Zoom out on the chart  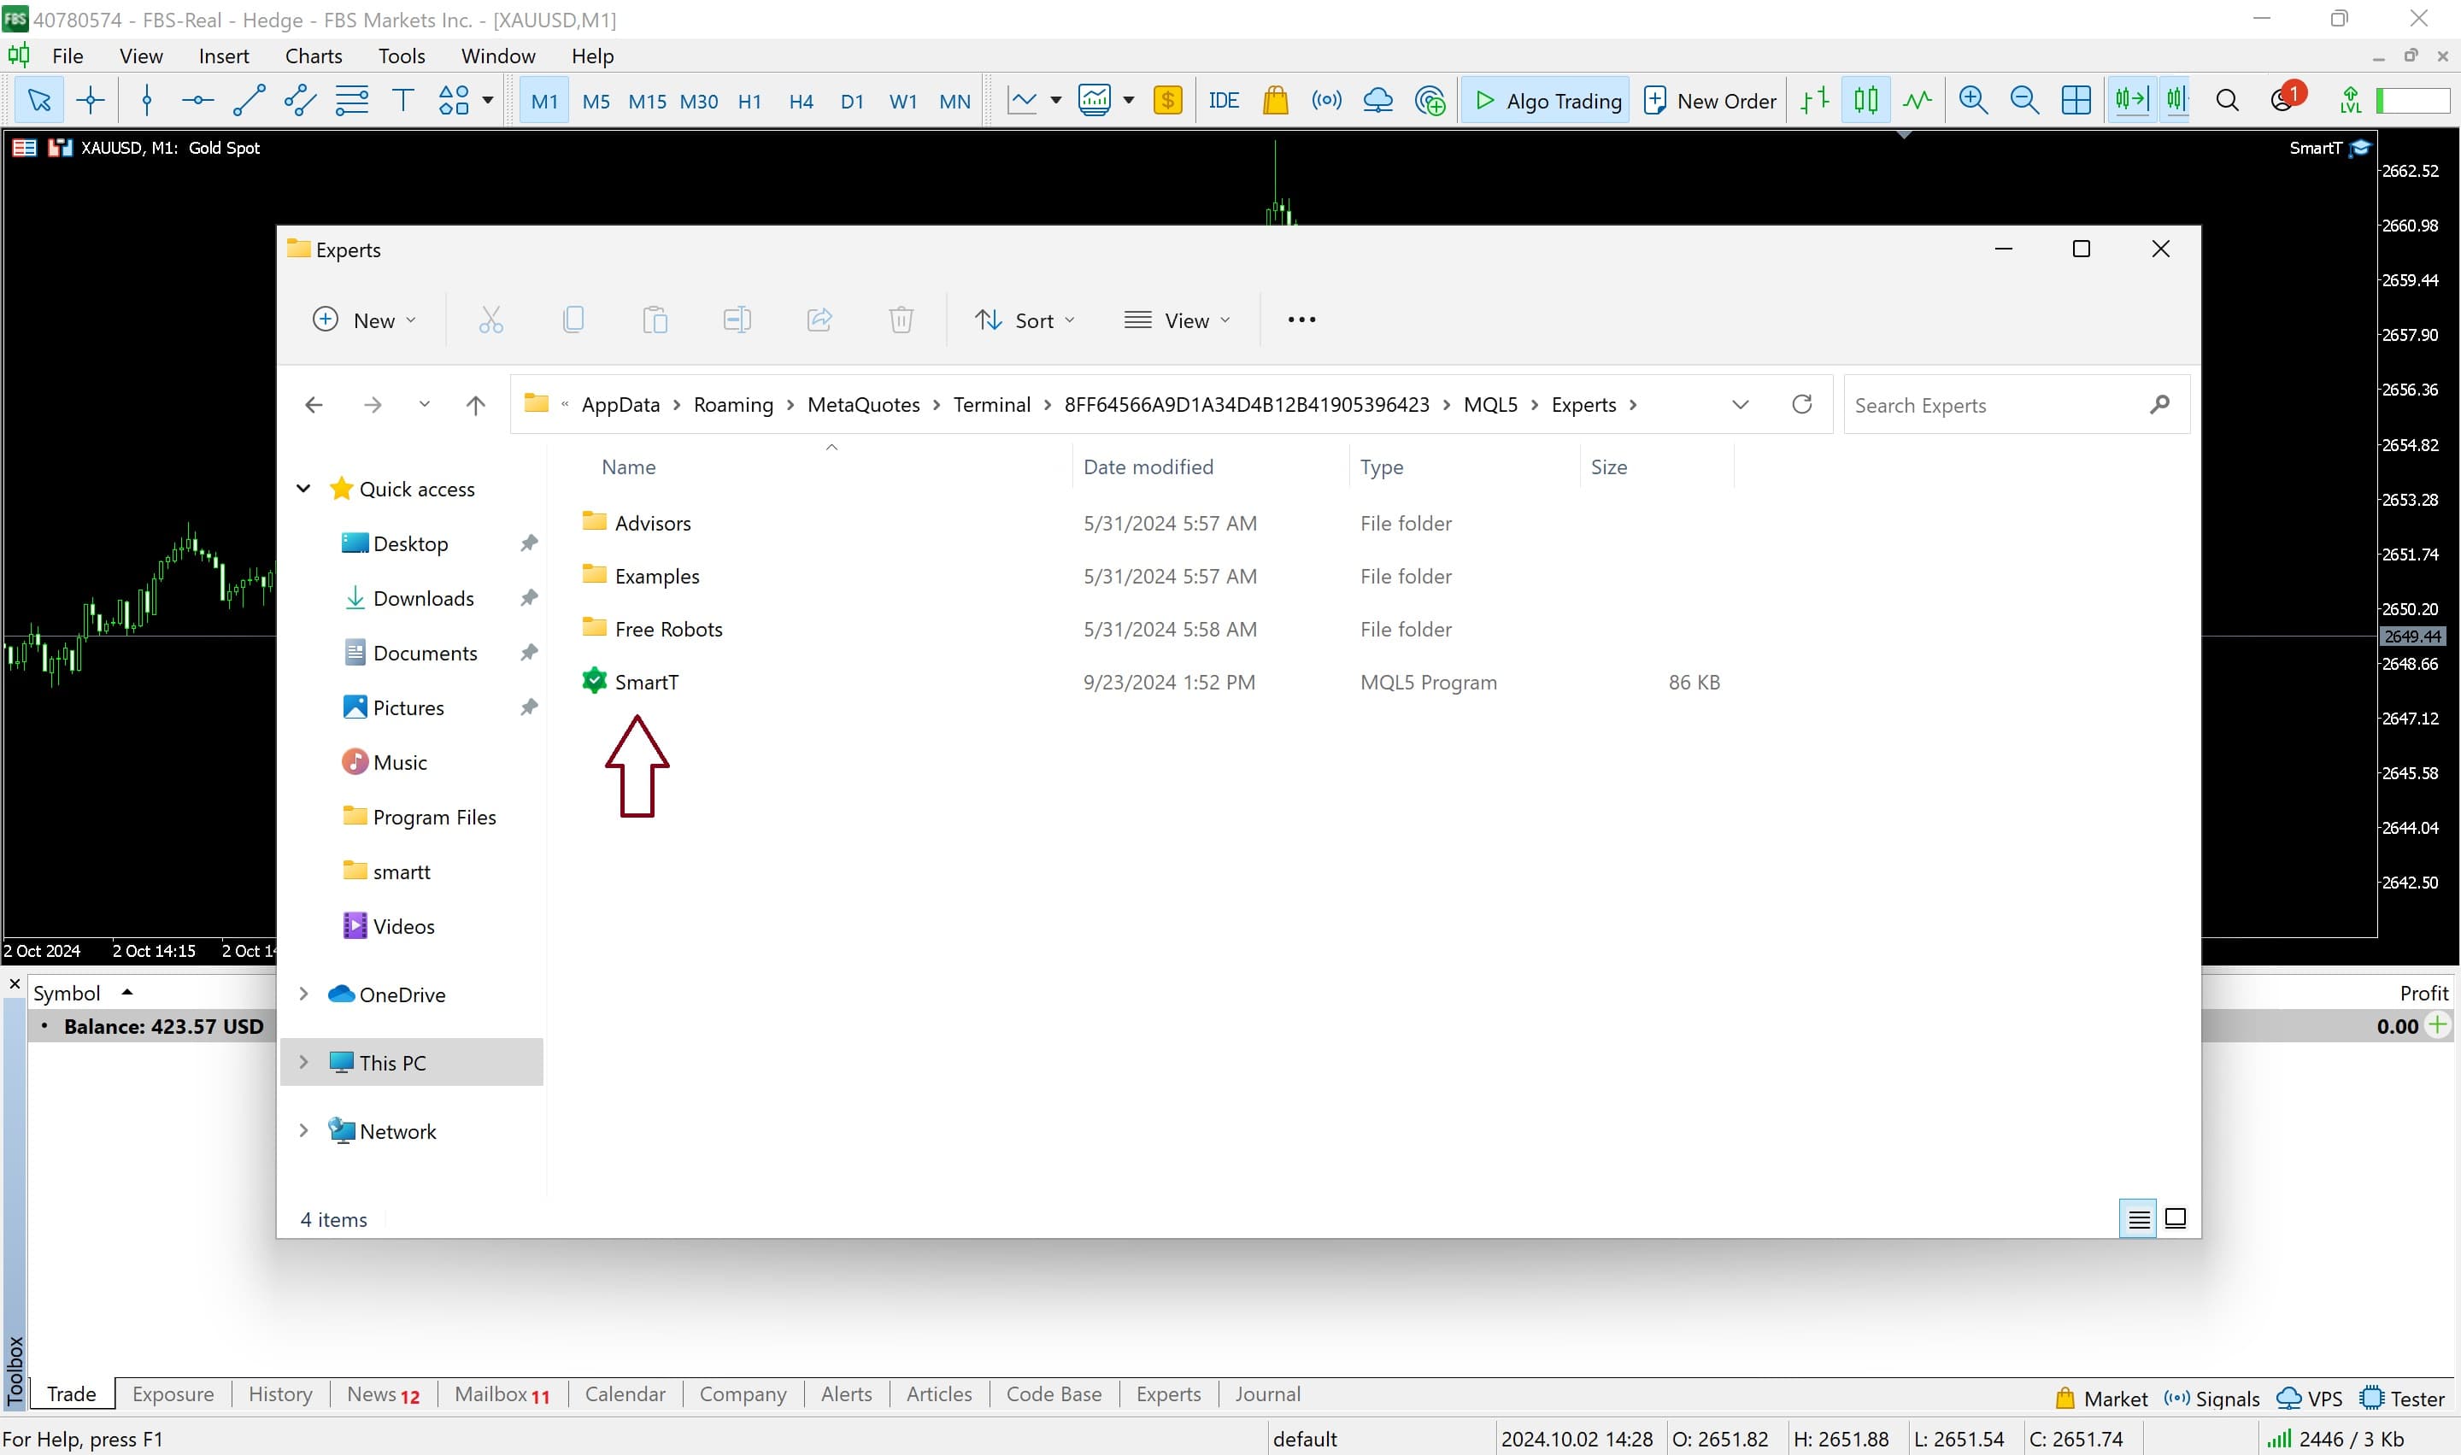pos(2023,100)
